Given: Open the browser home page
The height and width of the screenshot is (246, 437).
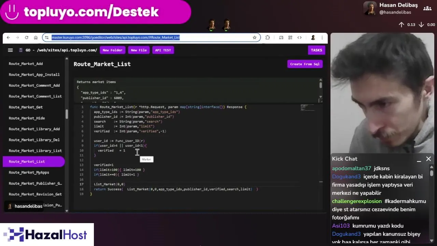Looking at the screenshot, I should [x=36, y=38].
